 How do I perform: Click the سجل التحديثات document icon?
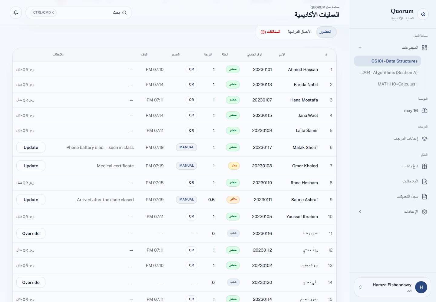424,197
